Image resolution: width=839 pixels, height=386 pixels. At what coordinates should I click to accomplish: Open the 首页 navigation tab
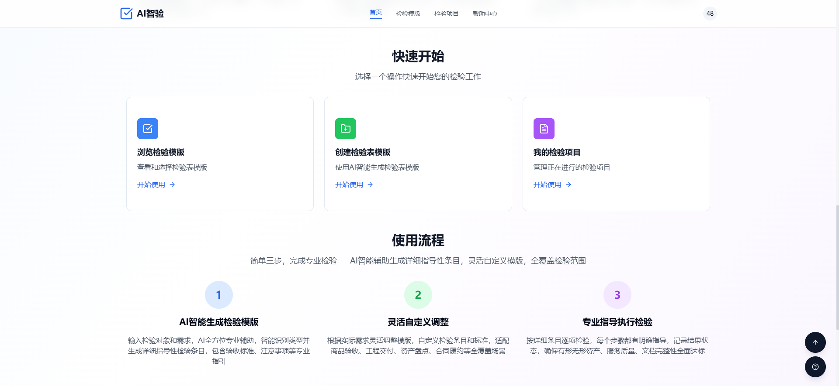tap(375, 13)
